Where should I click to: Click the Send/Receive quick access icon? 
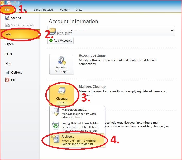(9, 3)
